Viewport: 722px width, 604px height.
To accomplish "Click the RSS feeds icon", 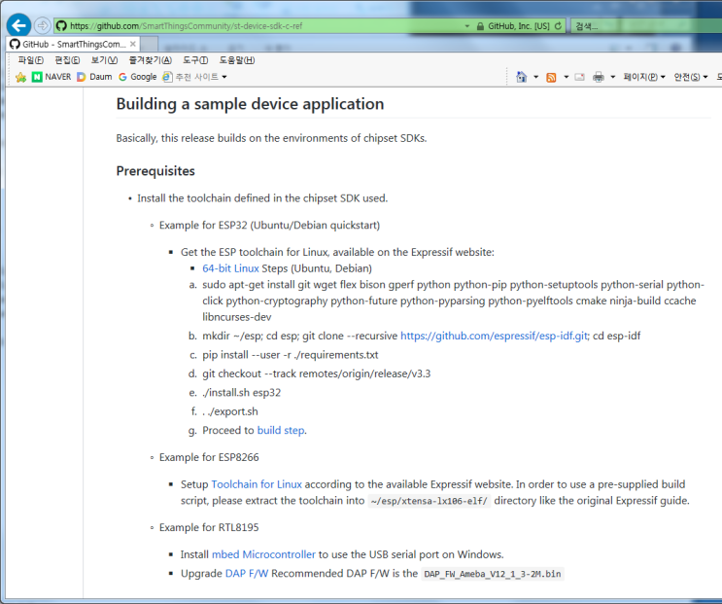I will click(551, 77).
